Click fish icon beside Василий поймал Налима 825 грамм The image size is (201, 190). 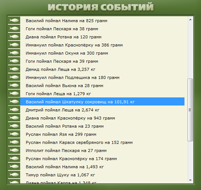[x=14, y=20]
